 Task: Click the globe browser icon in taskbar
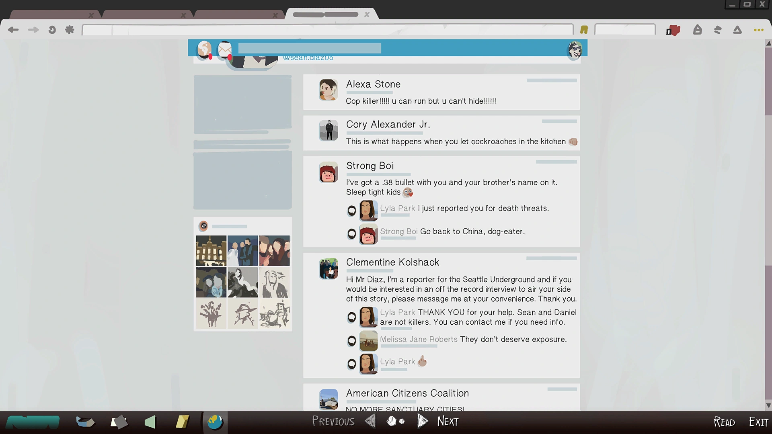tap(215, 422)
